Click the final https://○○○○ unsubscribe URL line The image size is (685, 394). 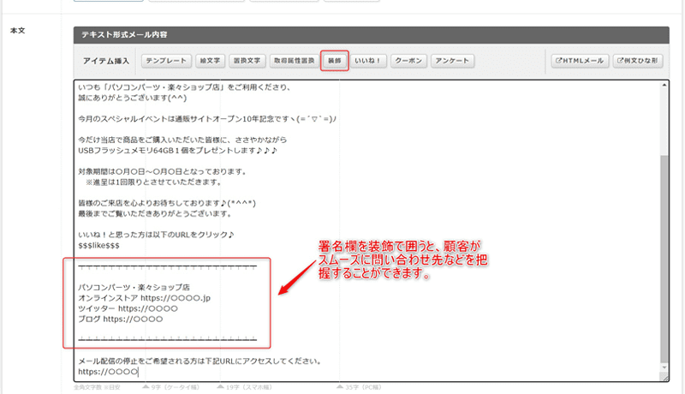coord(108,372)
